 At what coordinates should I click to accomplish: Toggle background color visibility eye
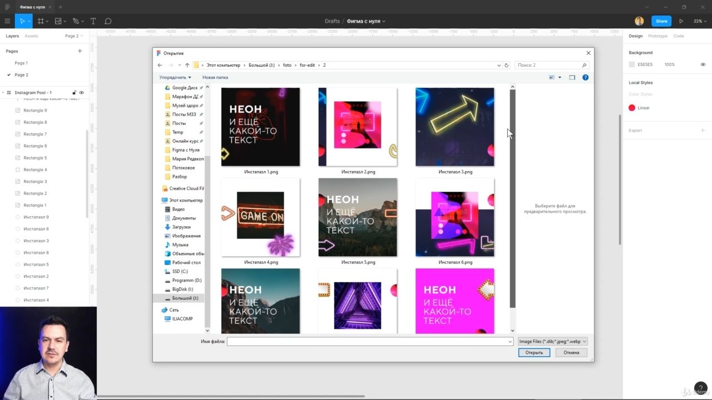point(703,64)
